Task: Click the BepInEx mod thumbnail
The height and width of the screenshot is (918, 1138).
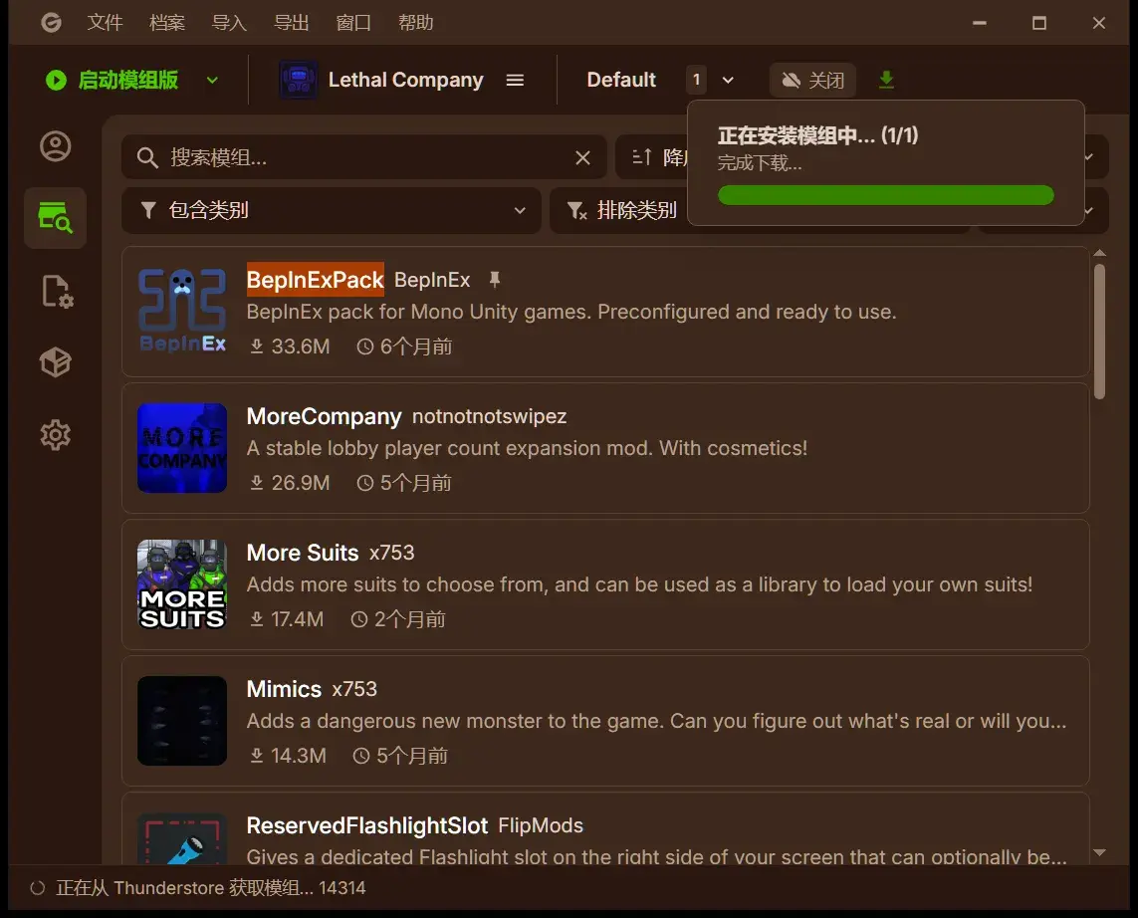Action: [x=182, y=312]
